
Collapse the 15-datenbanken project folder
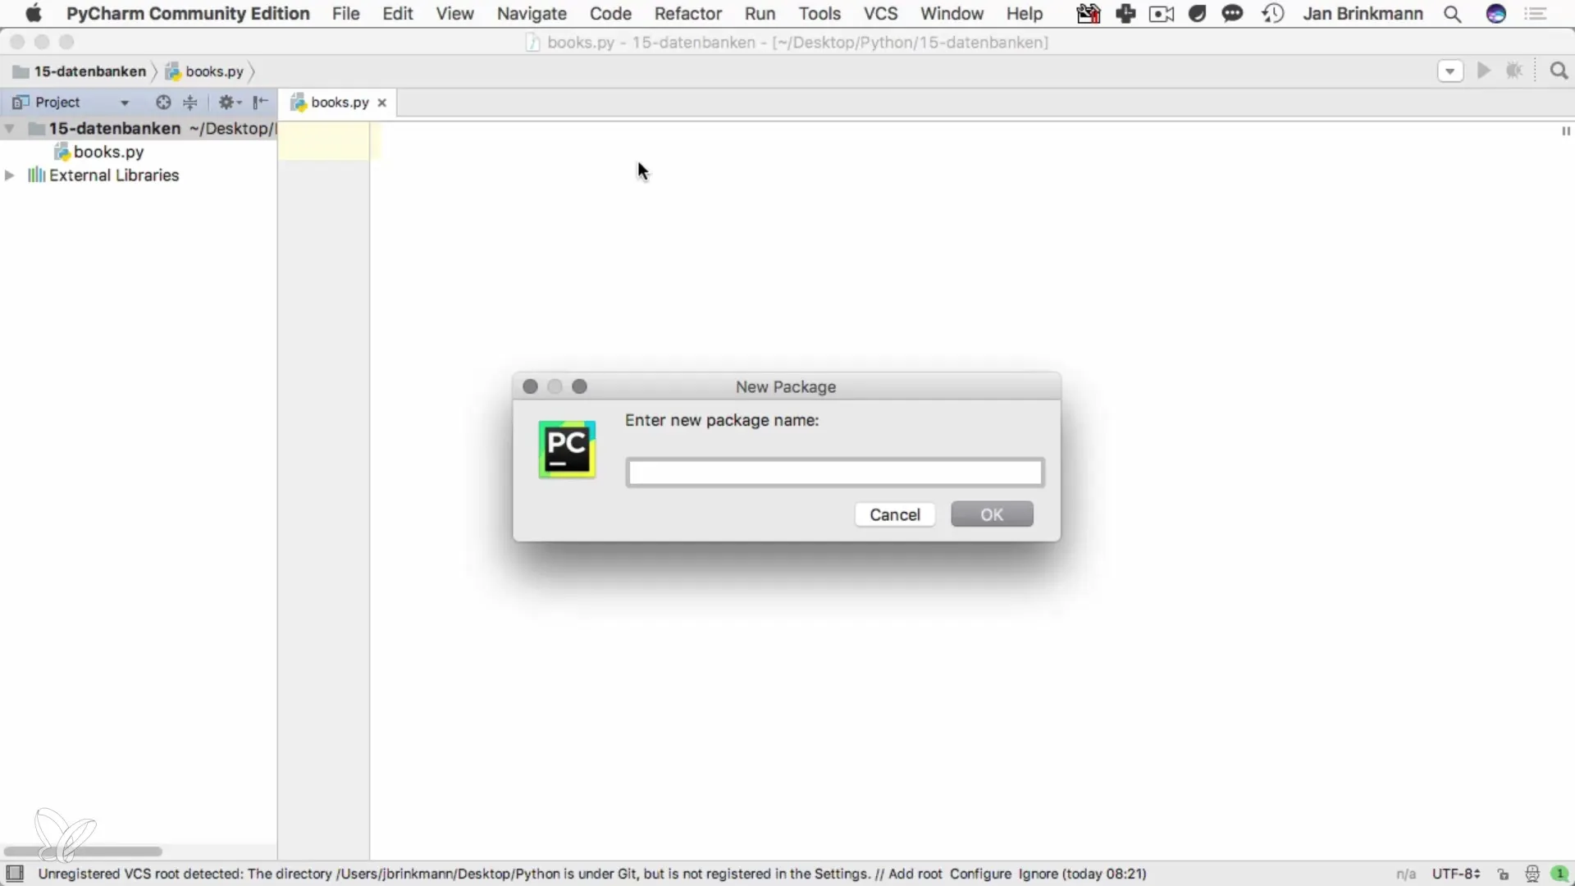[x=10, y=129]
